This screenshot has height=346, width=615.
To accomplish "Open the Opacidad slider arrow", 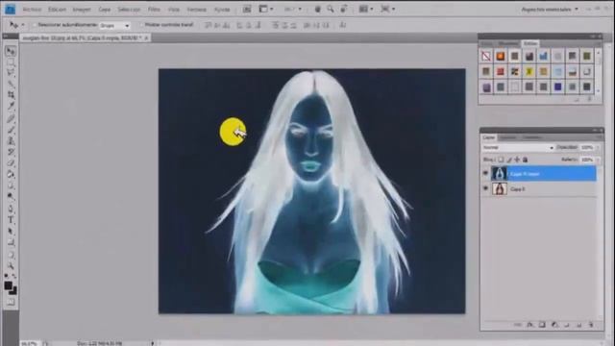I will point(598,147).
